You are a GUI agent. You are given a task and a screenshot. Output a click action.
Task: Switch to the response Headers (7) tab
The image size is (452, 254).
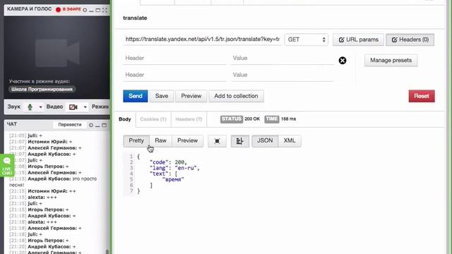189,119
